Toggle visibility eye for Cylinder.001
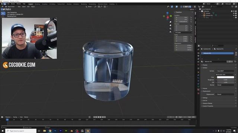This screenshot has width=238, height=133. coord(234,16)
